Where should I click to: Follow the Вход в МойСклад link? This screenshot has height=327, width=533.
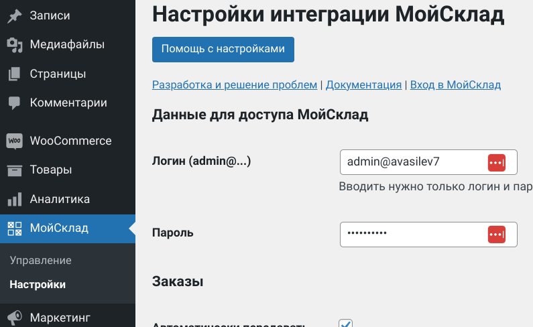[455, 84]
